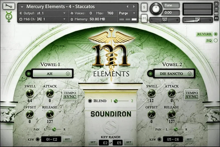Click Vowel 2 Release knob
This screenshot has width=220, height=147.
tap(172, 114)
